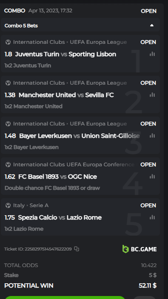
Task: Open Juventus Turin vs Sporting Lisbon match
Action: [65, 54]
